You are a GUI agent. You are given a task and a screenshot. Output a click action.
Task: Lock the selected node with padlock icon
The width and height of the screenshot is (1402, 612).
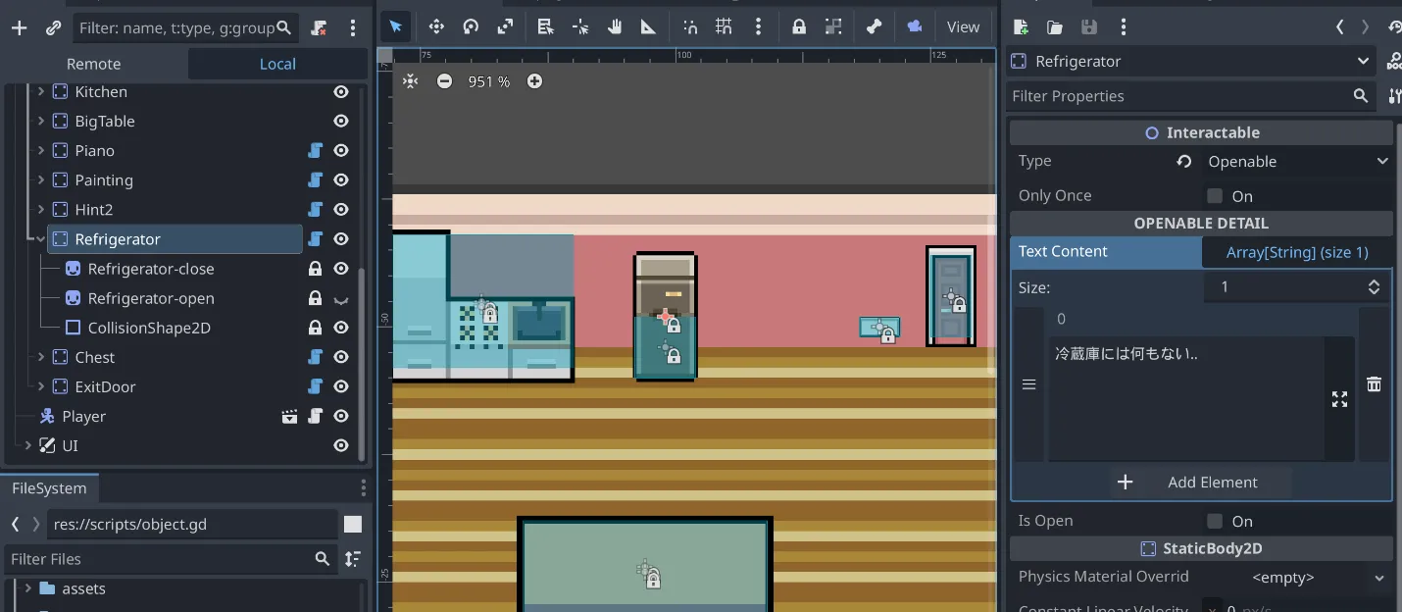[x=799, y=27]
